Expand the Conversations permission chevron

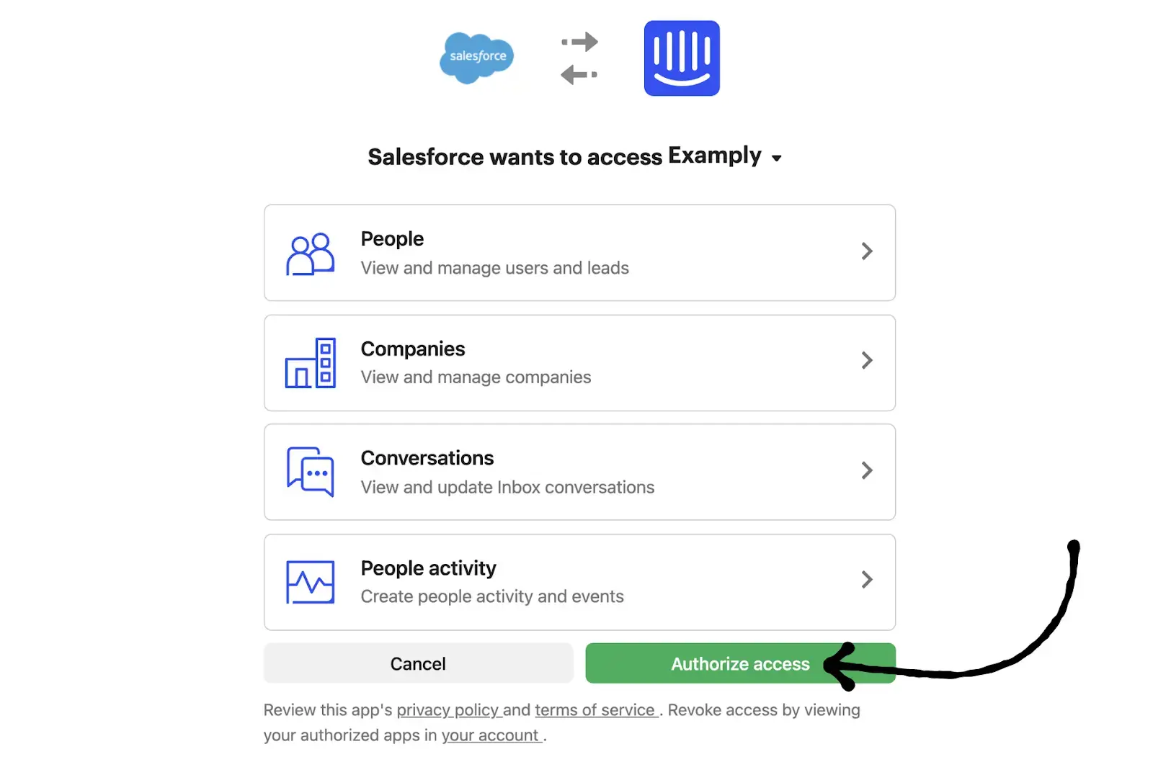pos(867,470)
